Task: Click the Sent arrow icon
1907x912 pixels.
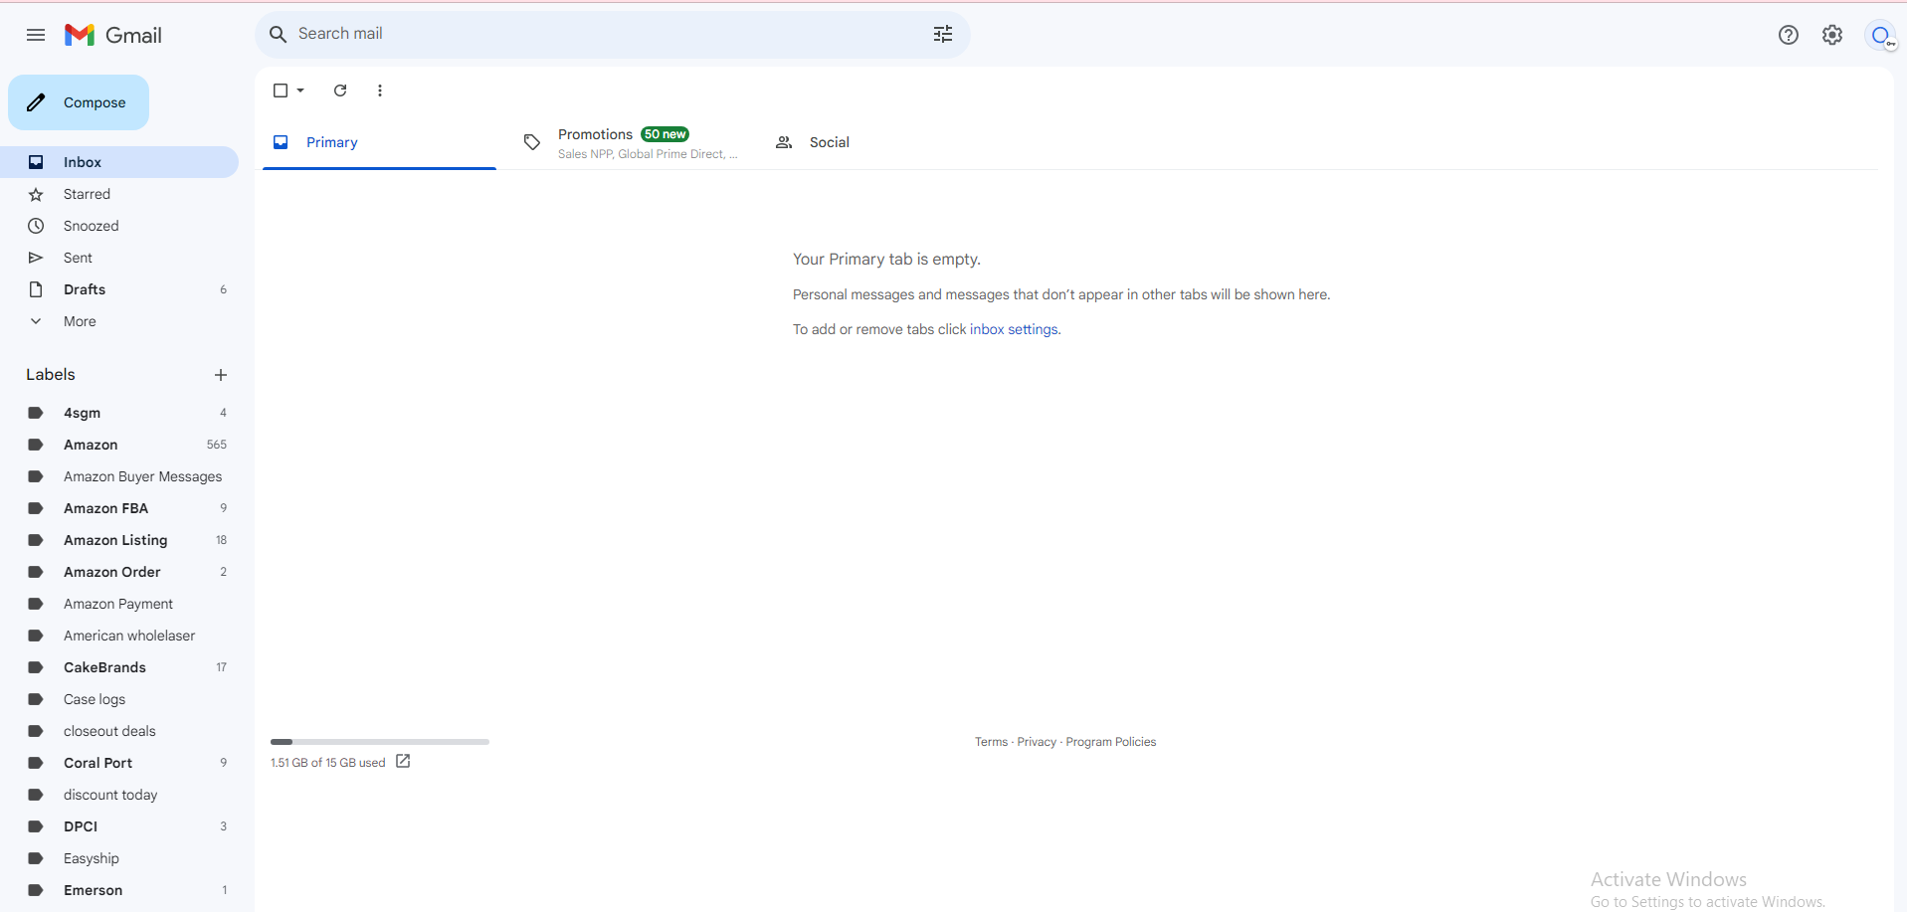Action: [x=36, y=258]
